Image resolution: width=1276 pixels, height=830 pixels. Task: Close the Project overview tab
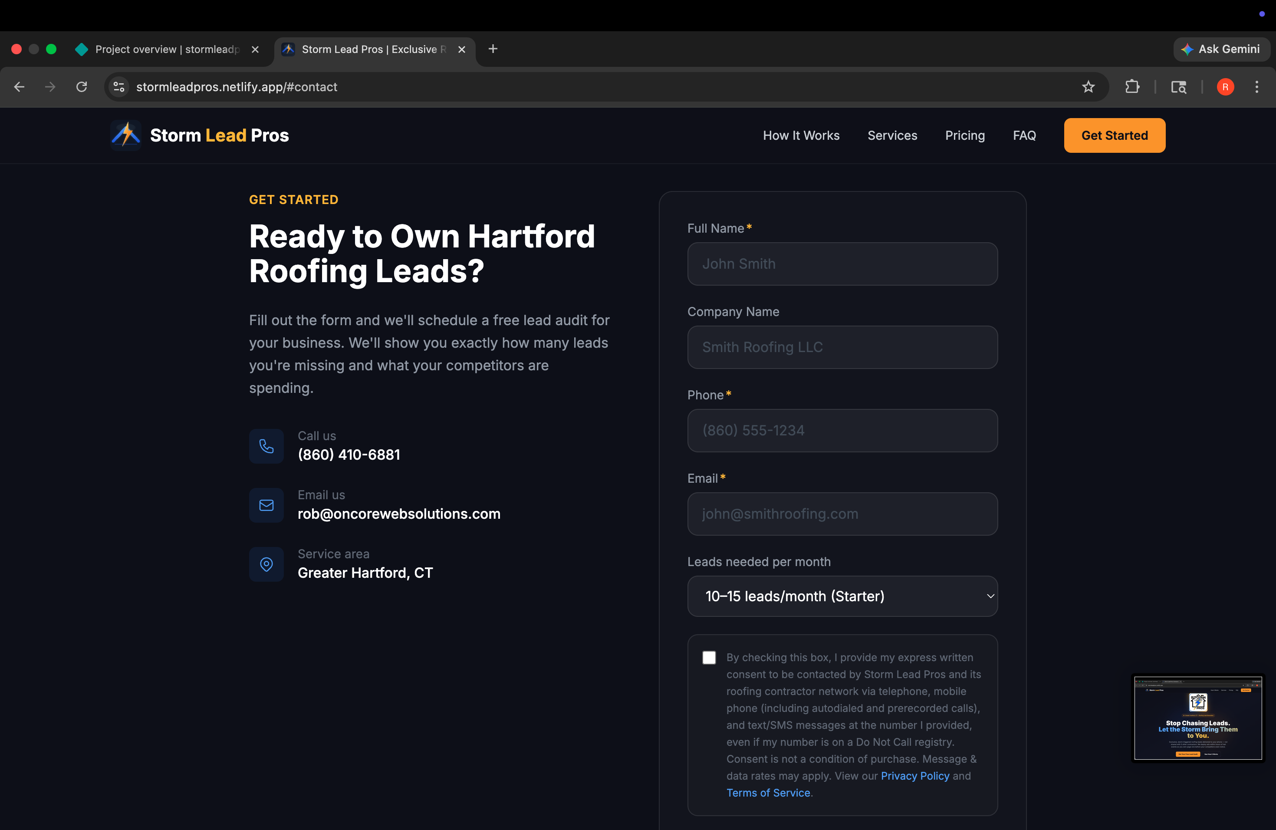255,49
